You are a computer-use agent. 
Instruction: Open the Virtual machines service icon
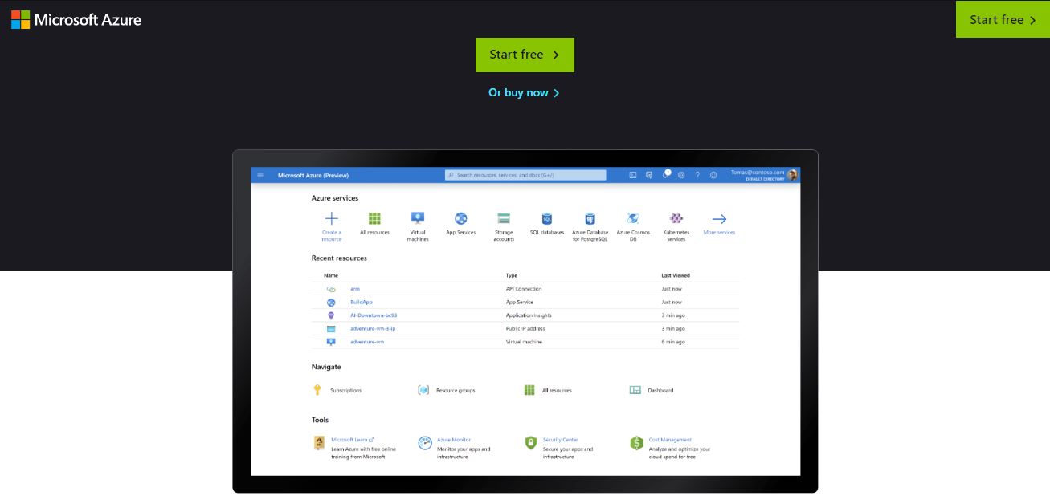pyautogui.click(x=418, y=218)
